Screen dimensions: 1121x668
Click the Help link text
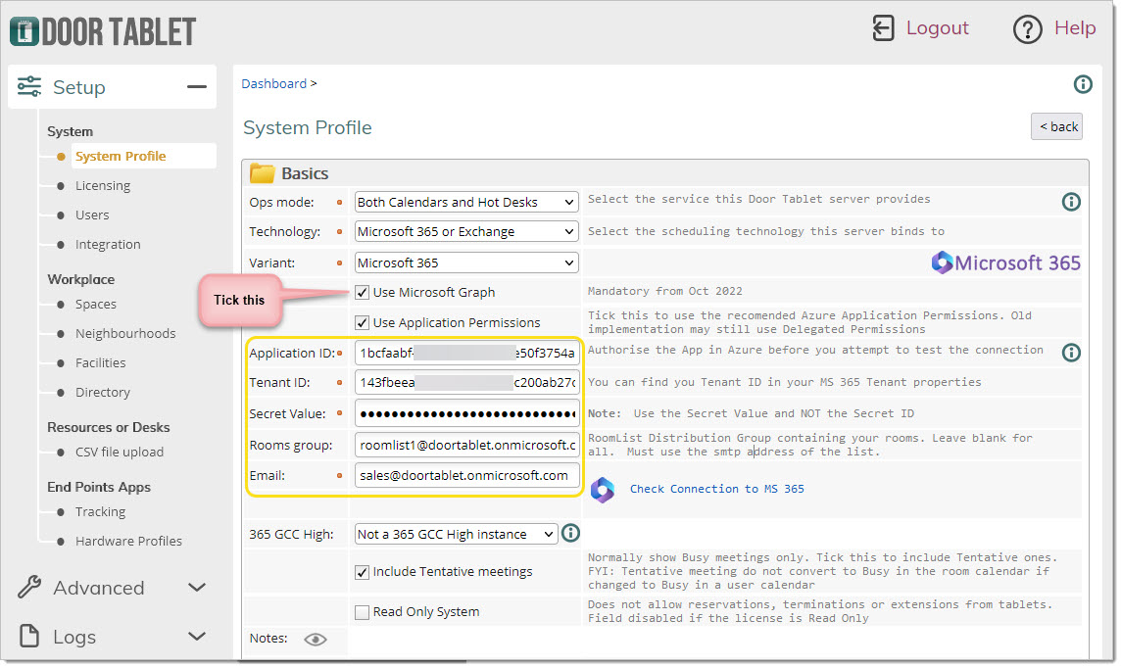1075,27
